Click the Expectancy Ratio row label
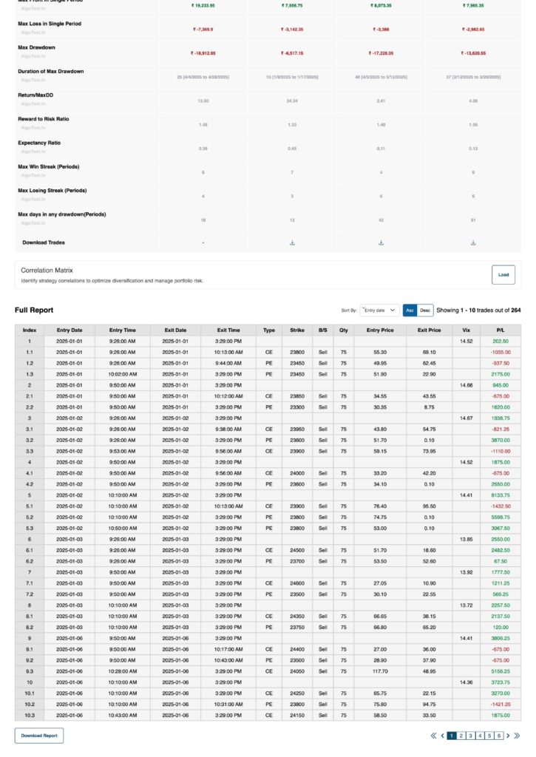This screenshot has width=536, height=757. click(x=39, y=143)
